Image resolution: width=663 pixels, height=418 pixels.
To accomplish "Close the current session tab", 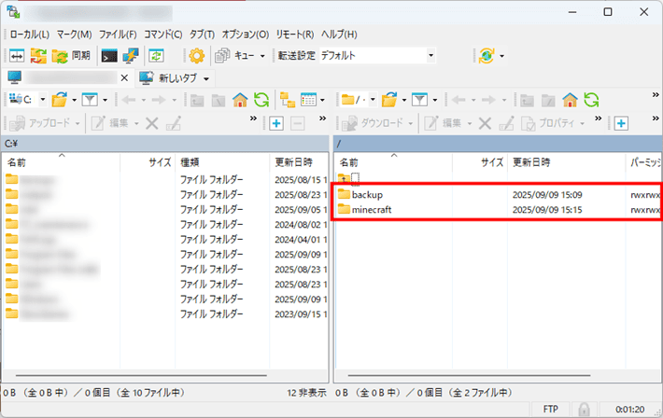I will 124,77.
